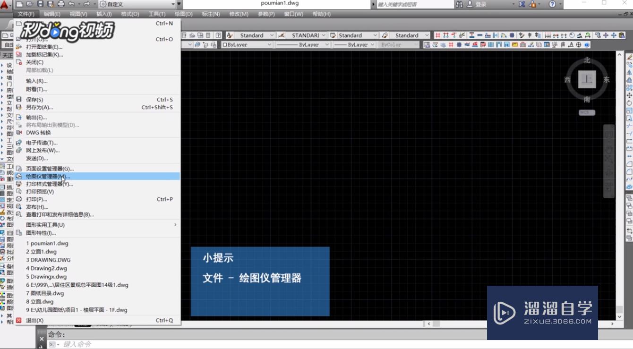Click the New drawing icon at top left
Viewport: 633px width, 349px height.
pos(20,4)
